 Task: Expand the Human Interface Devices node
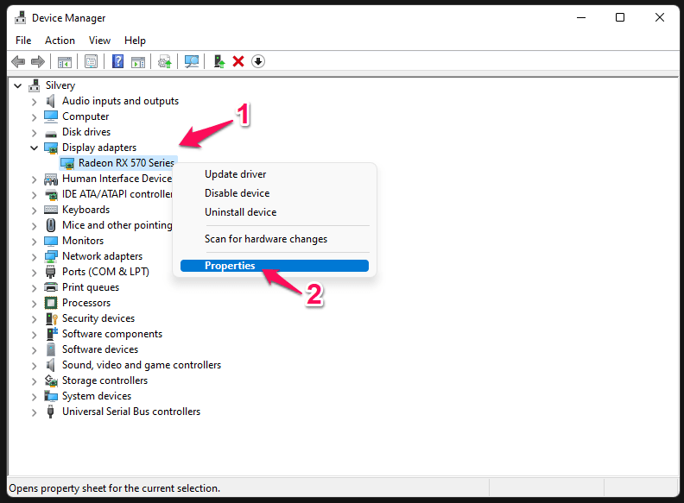click(34, 179)
